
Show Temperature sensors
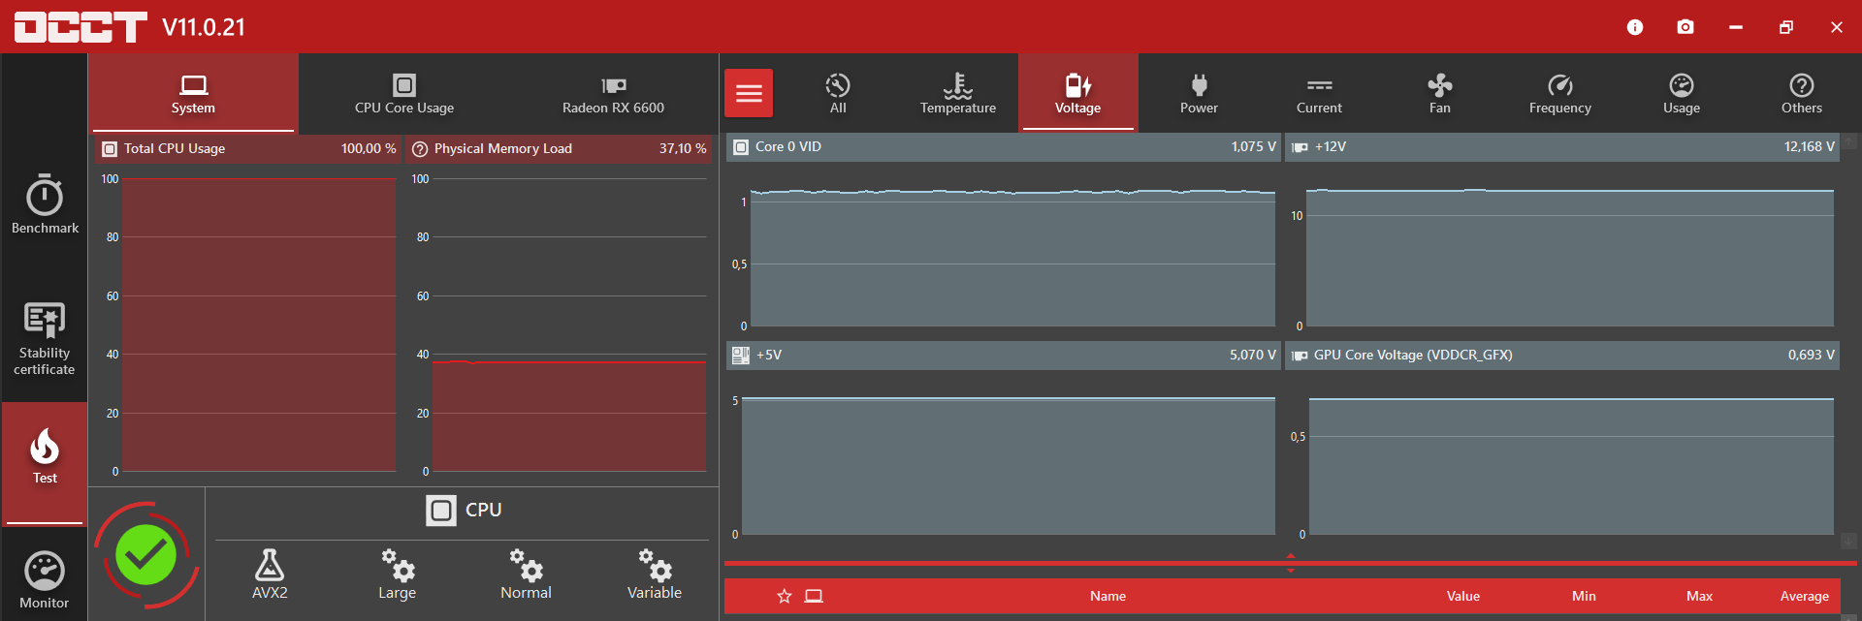point(958,93)
